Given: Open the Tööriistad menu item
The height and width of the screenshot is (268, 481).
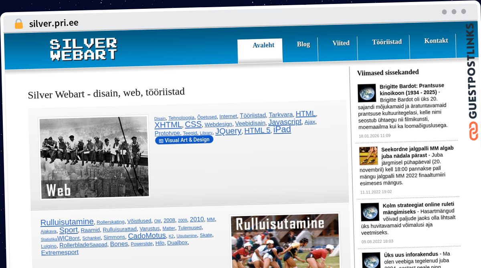Looking at the screenshot, I should (x=387, y=42).
